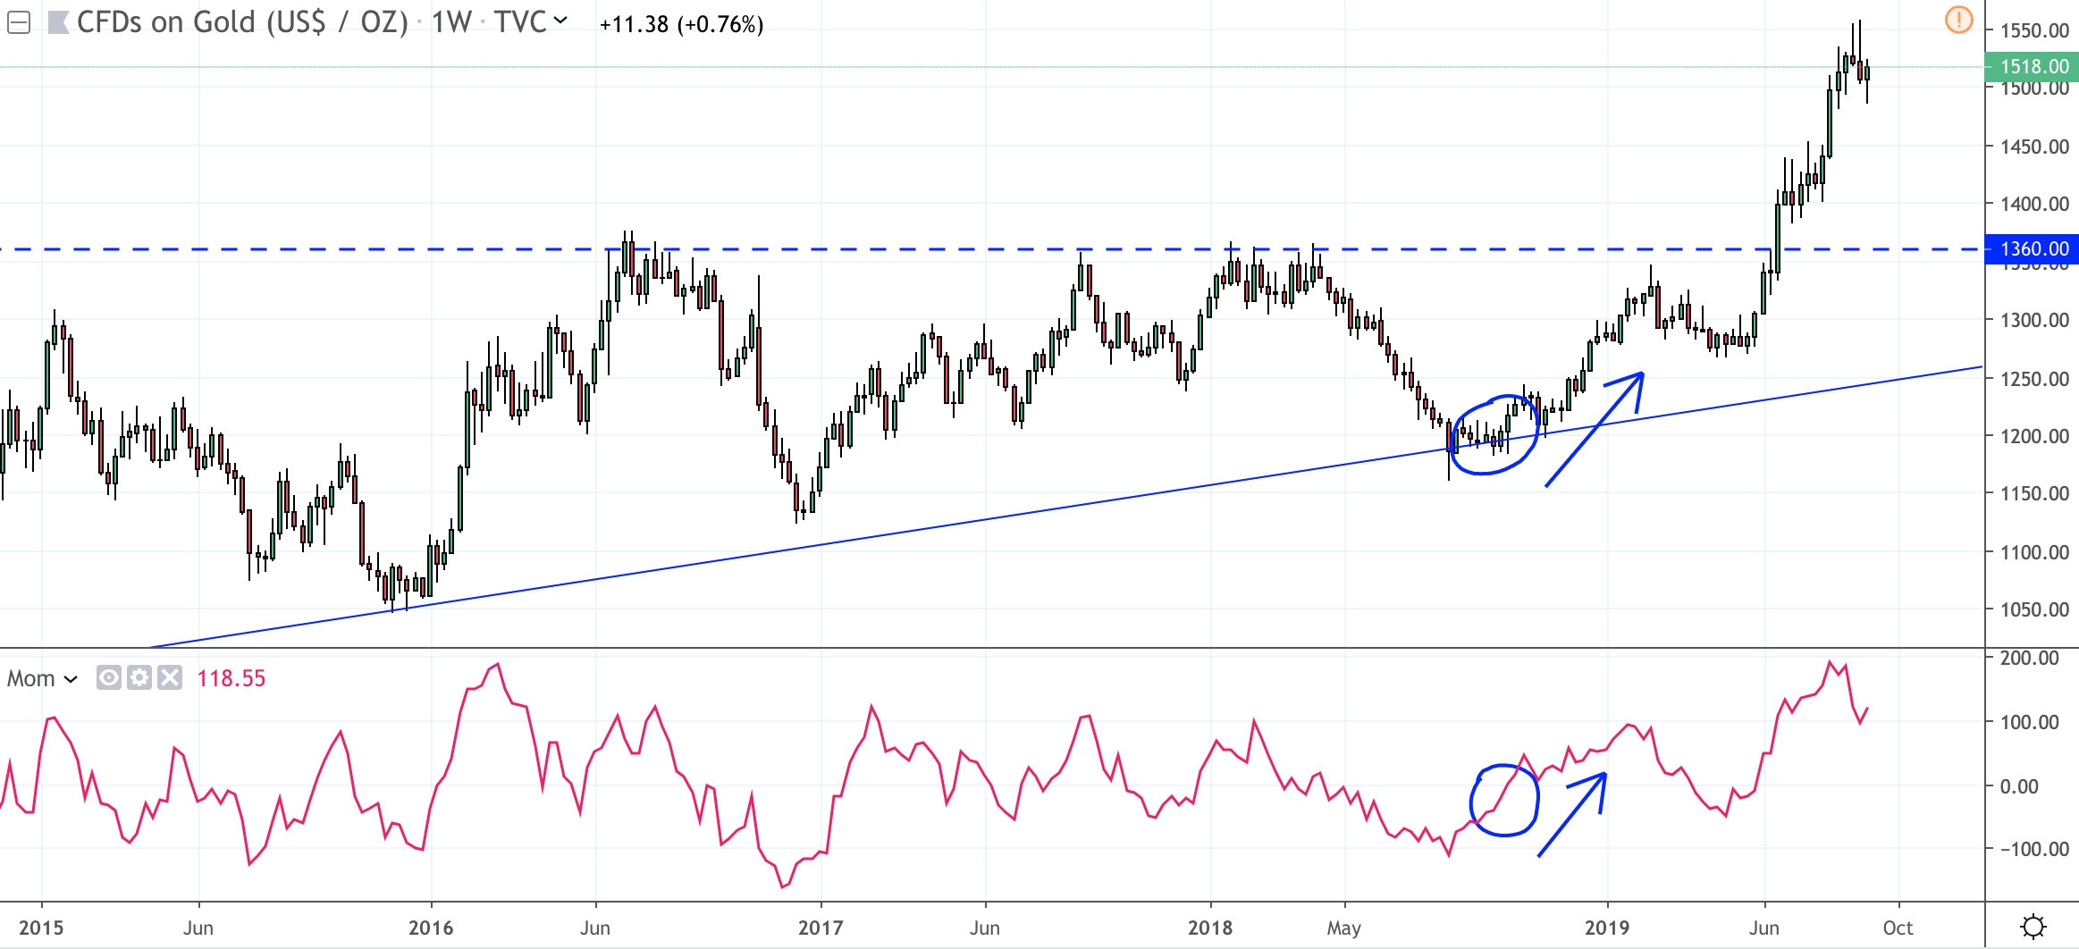Click the 1250.00 price scale label
This screenshot has width=2079, height=949.
(2034, 379)
